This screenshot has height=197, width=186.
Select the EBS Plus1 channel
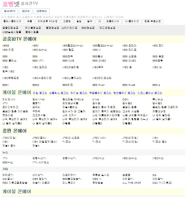point(98,85)
